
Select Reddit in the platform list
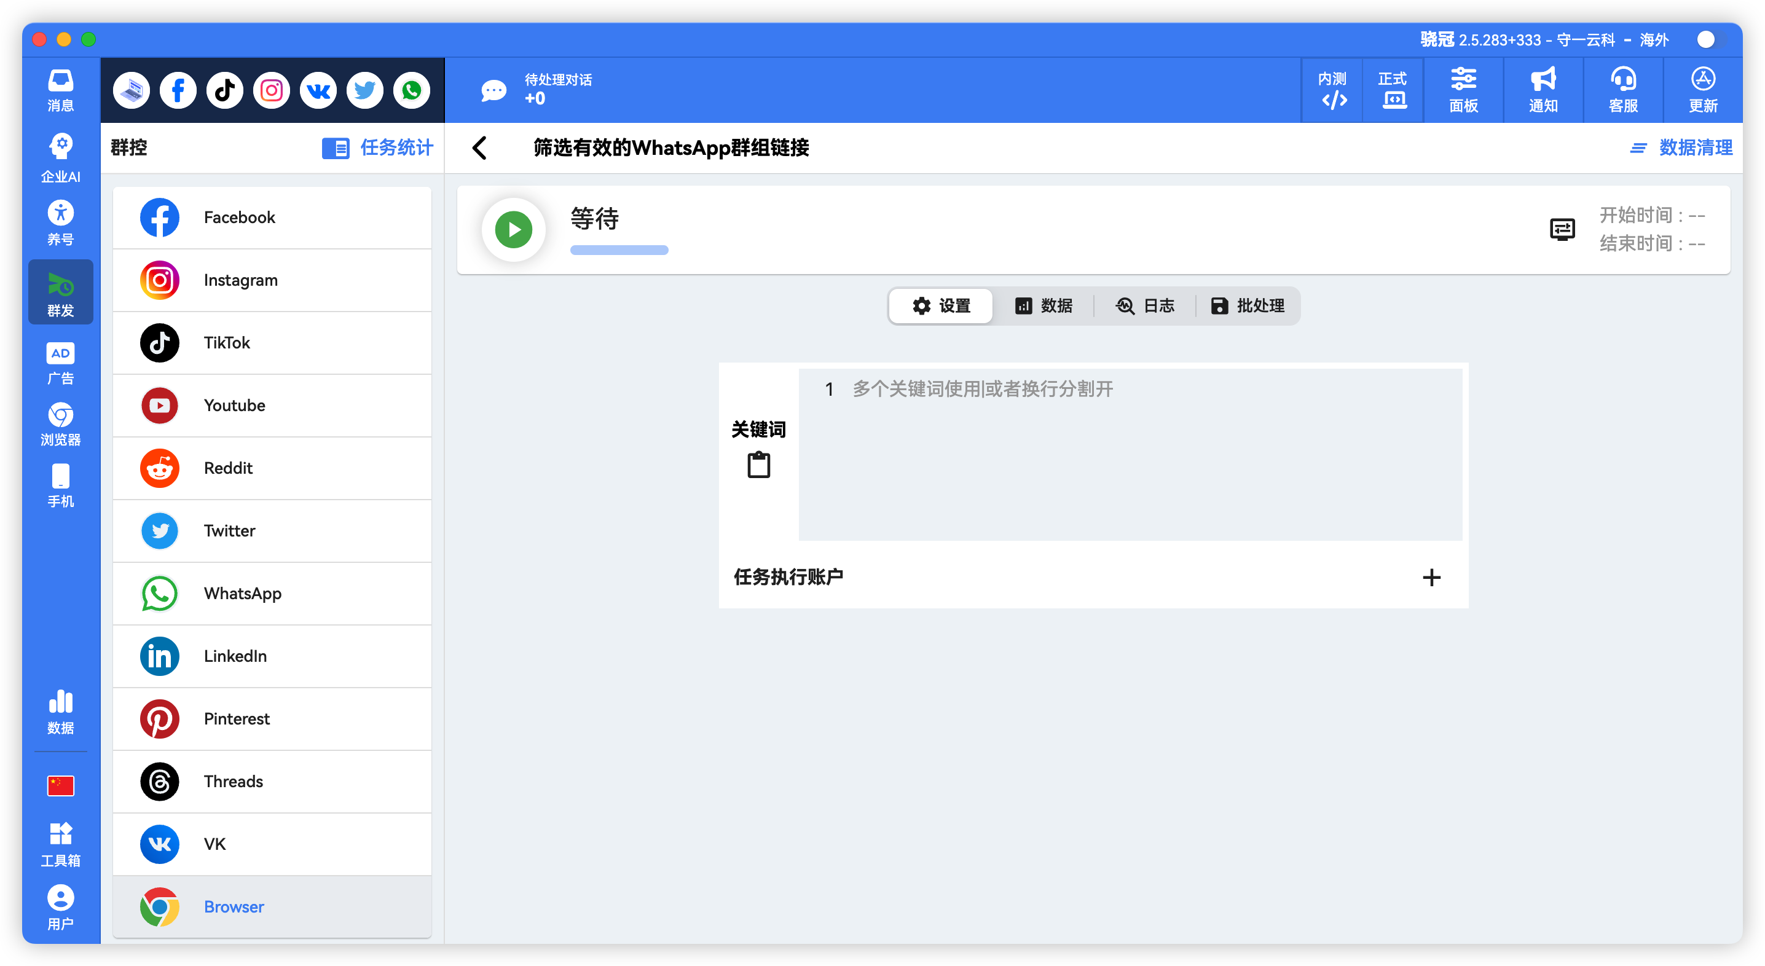[272, 468]
